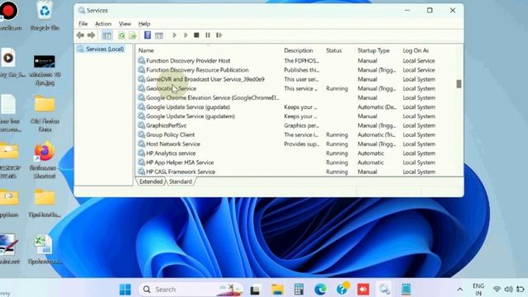
Task: Open the Excel file on the desktop
Action: pos(45,249)
